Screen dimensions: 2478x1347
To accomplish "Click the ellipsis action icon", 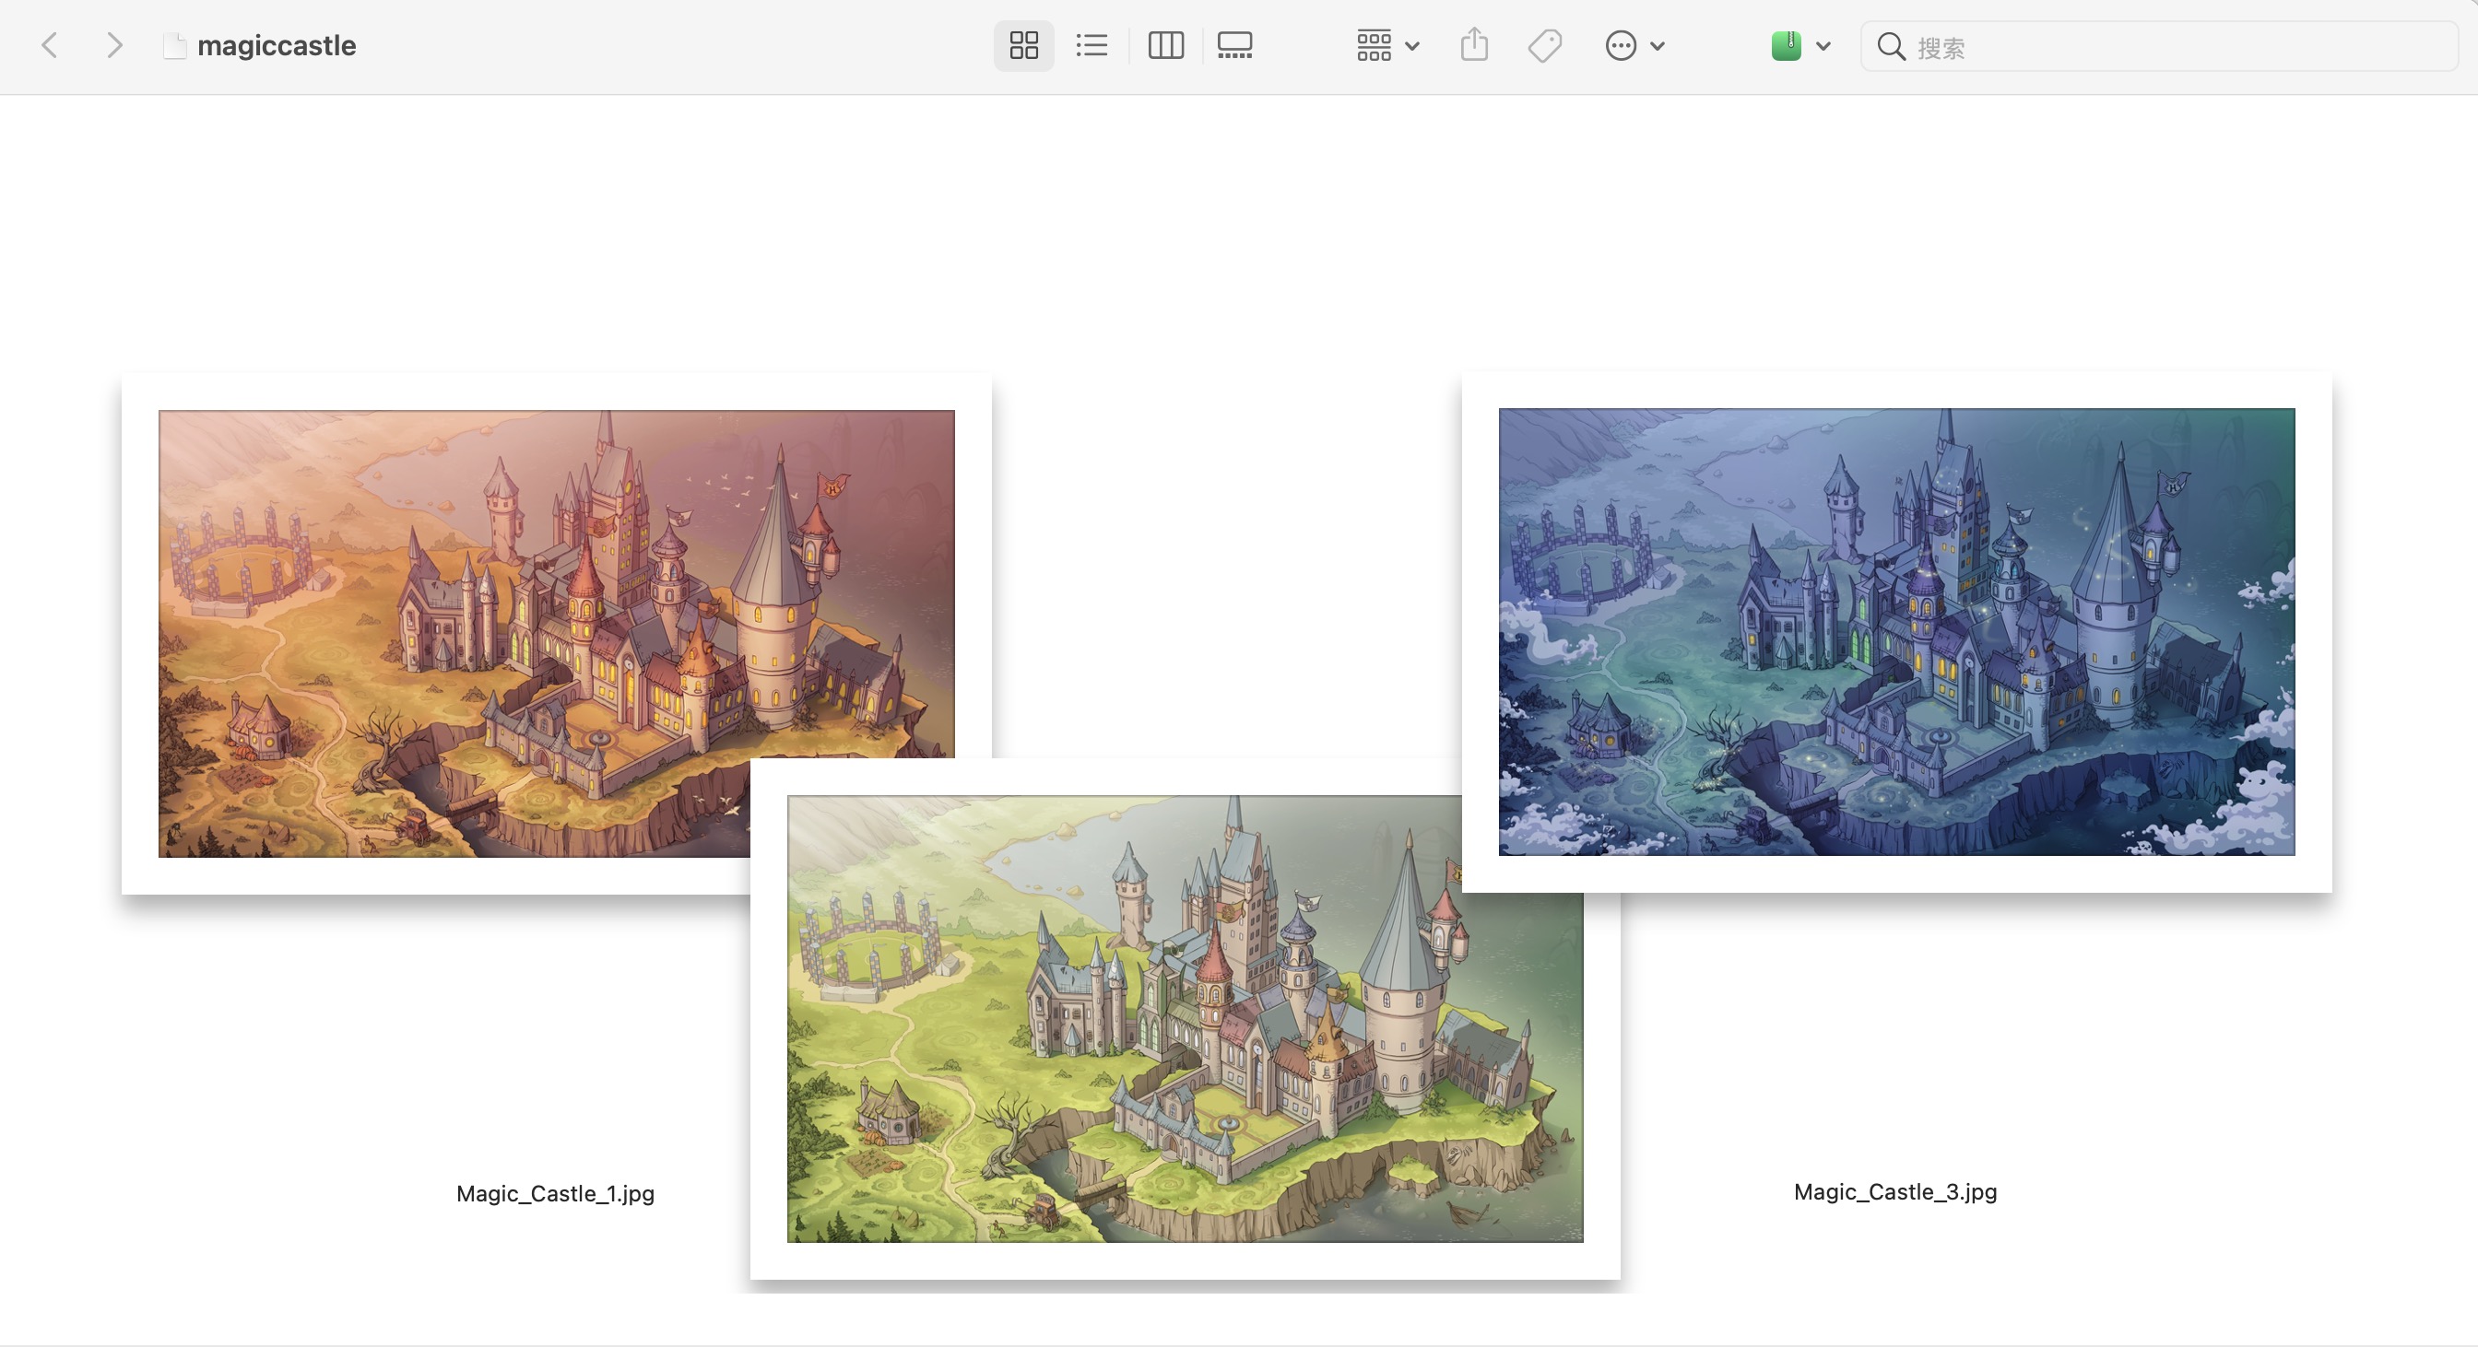I will 1621,45.
